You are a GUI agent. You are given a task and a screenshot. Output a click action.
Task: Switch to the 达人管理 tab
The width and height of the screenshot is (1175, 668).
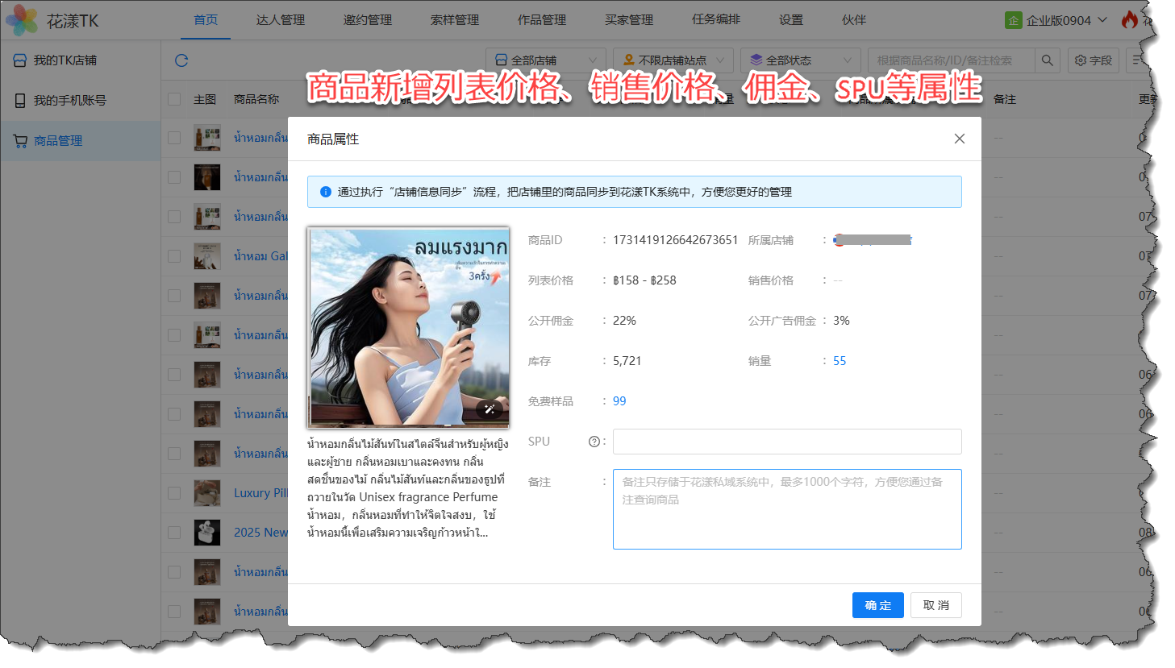[x=280, y=20]
